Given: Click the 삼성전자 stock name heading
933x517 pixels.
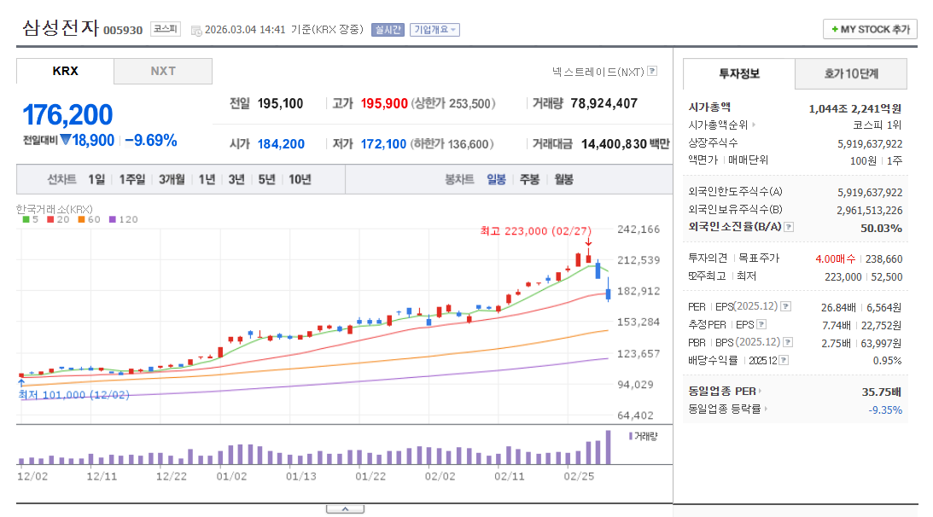Looking at the screenshot, I should pyautogui.click(x=60, y=28).
